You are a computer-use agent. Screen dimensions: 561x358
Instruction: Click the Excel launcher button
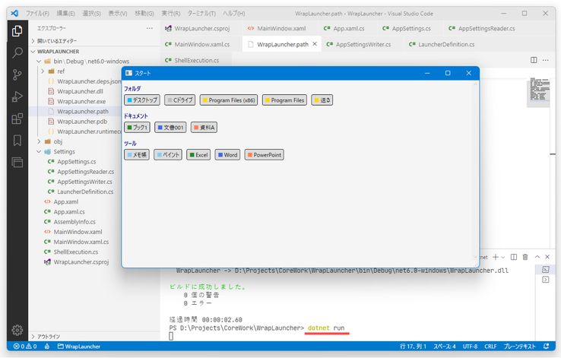click(198, 155)
